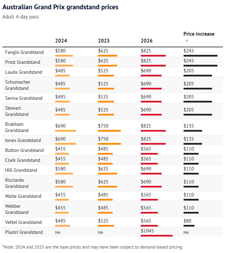Click the Vettel Grandstand $80 increase value
The width and height of the screenshot is (226, 253).
coord(188,221)
